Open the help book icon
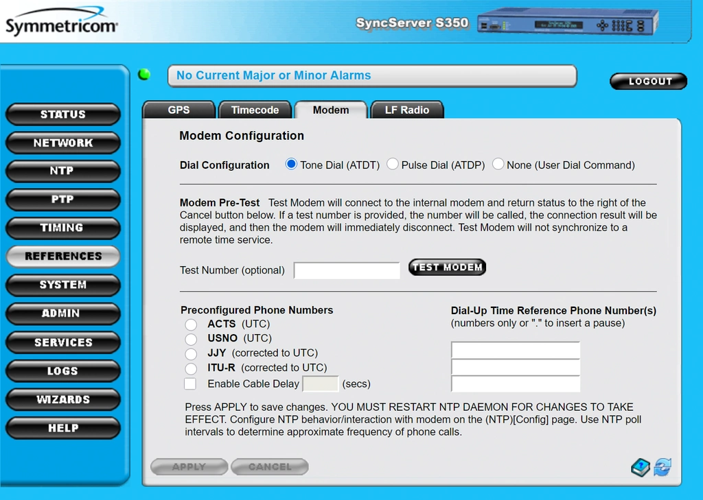This screenshot has width=703, height=500. [641, 467]
